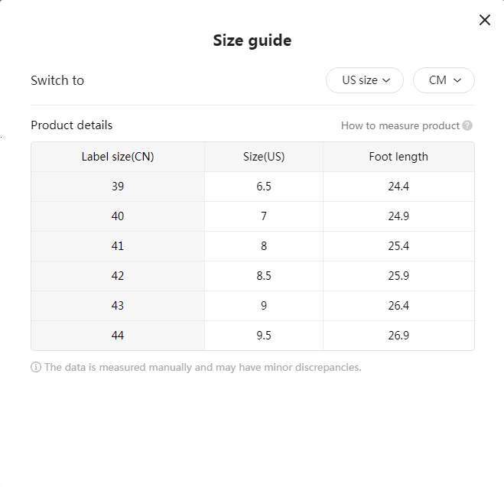Open the US size dropdown
Viewport: 504px width, 487px height.
tap(365, 80)
